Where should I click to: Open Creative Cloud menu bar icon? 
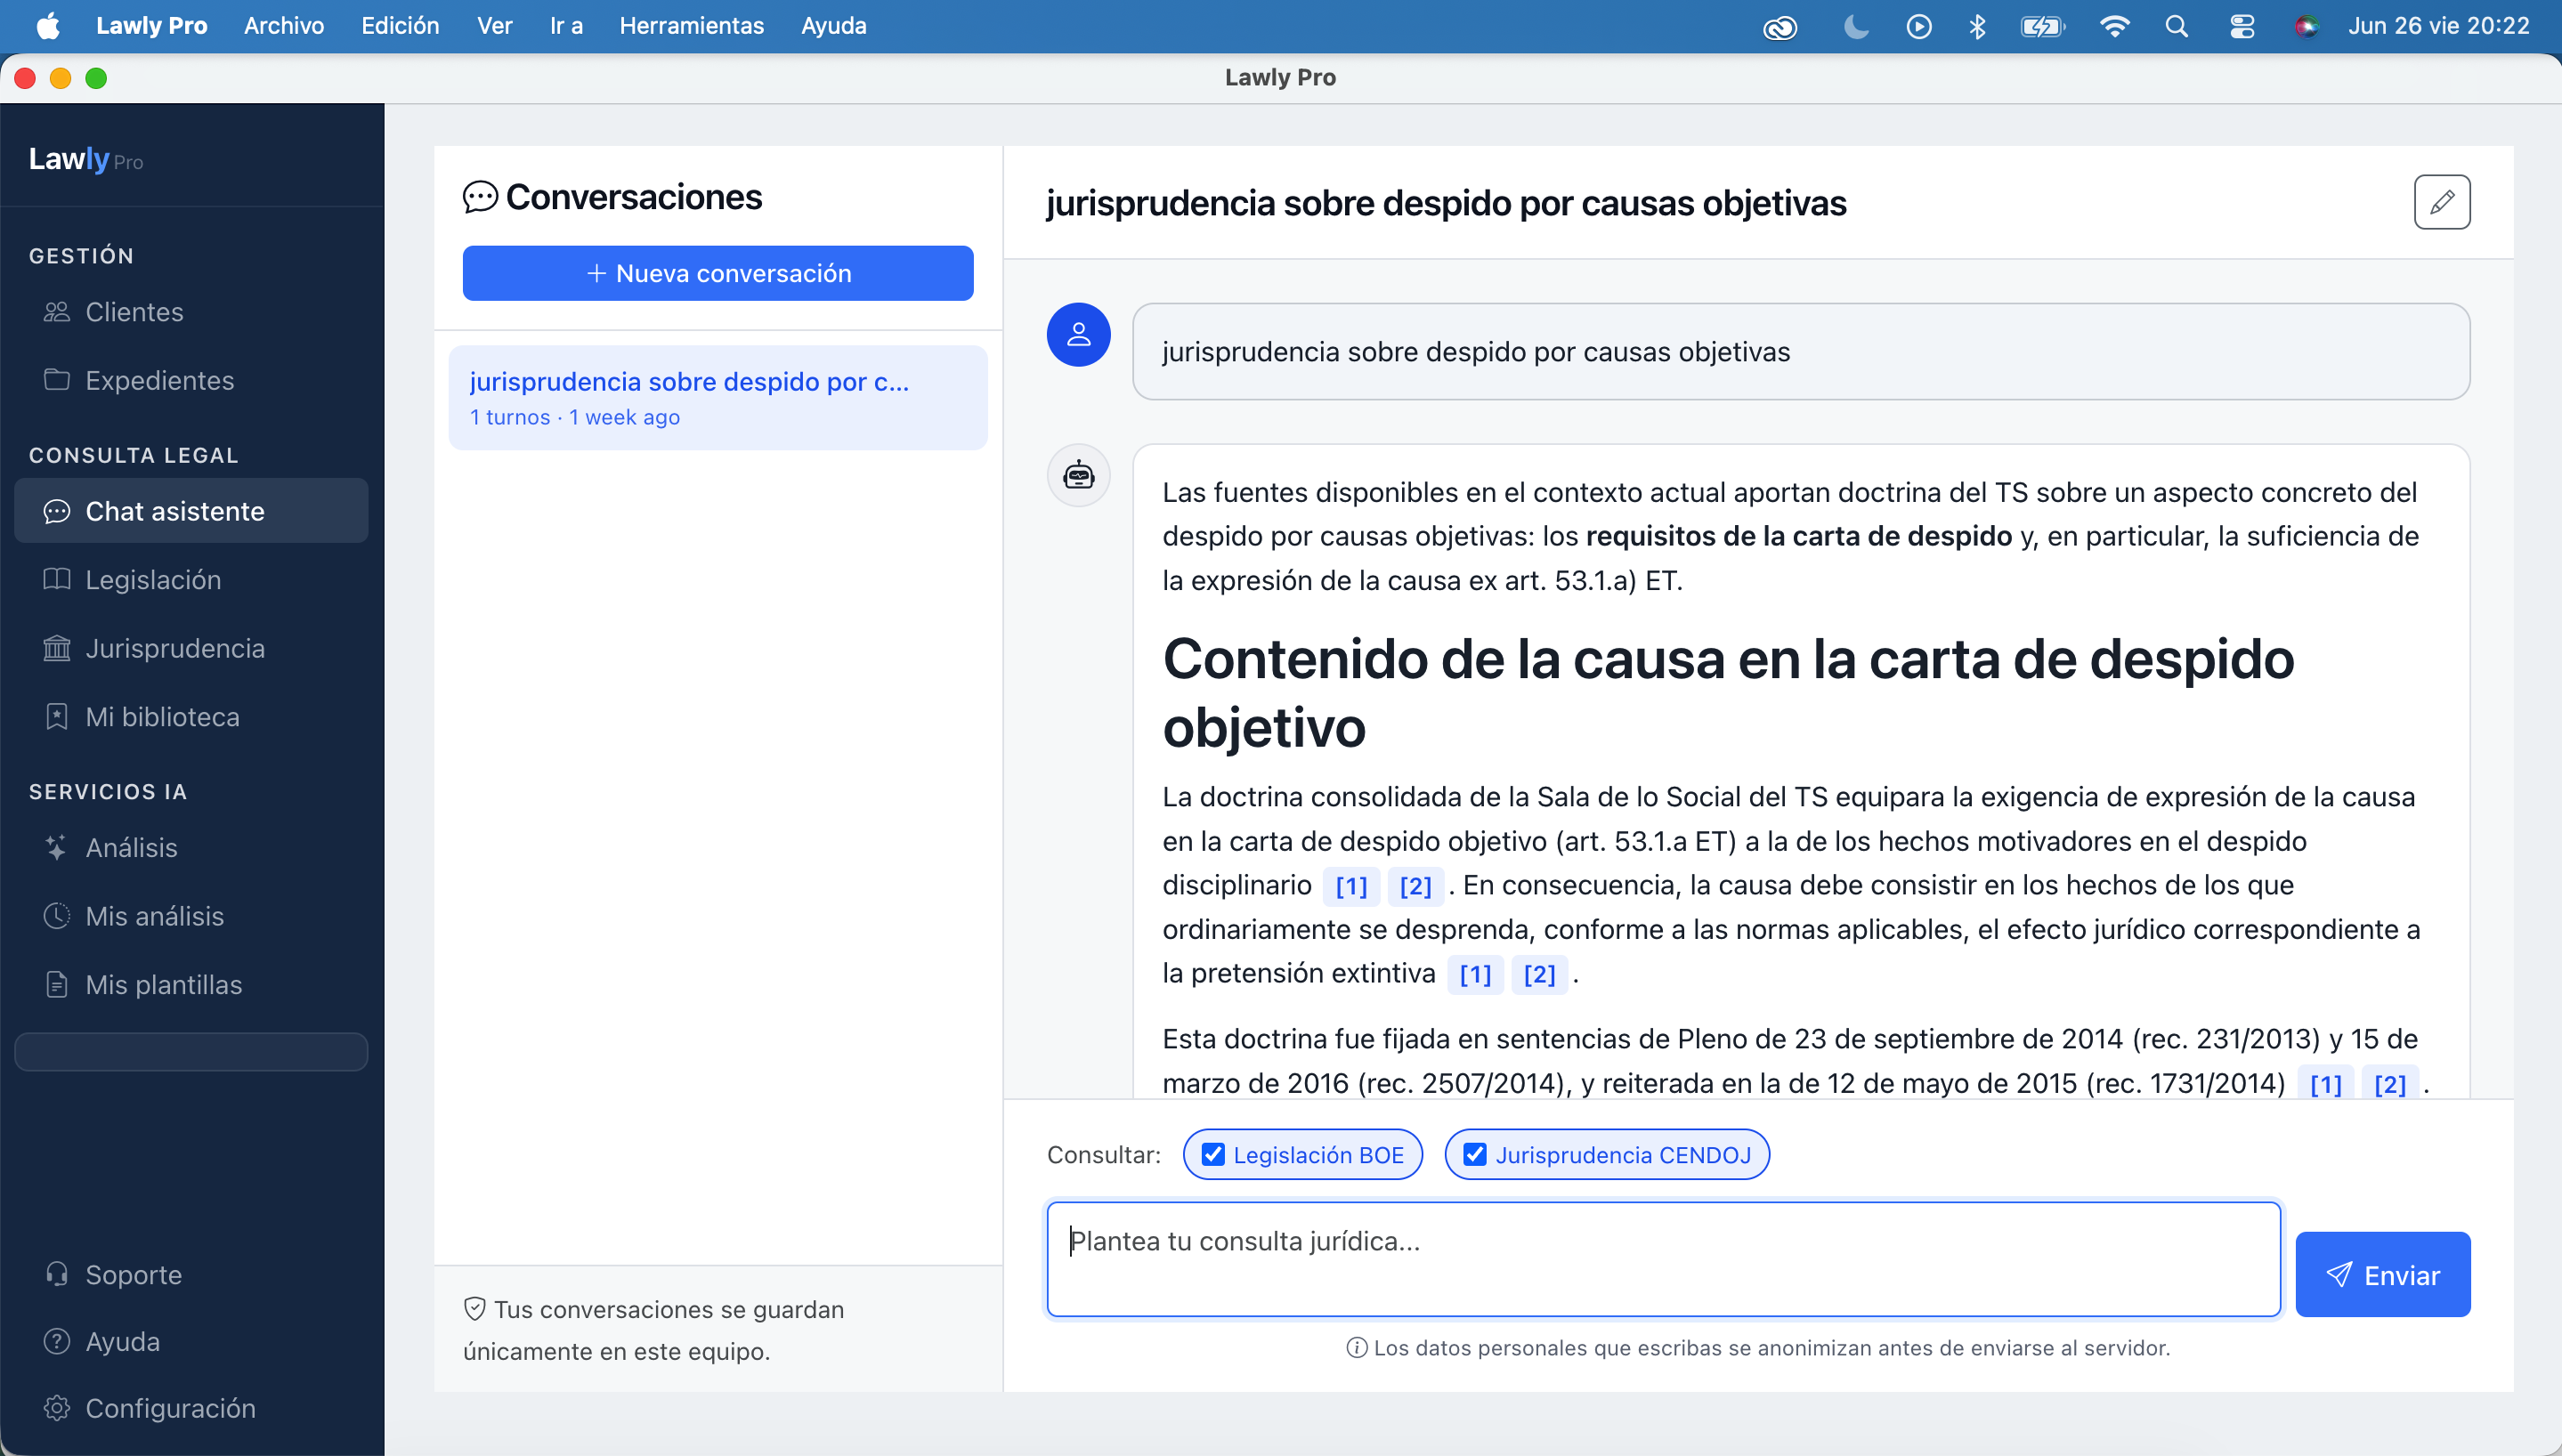coord(1780,28)
